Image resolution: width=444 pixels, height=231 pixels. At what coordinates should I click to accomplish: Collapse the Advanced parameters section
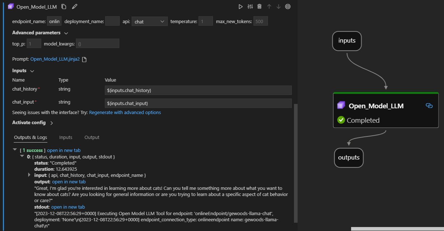[66, 32]
